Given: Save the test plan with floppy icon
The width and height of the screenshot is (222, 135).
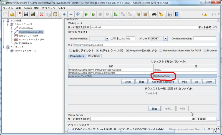Looking at the screenshot, I should 26,14.
